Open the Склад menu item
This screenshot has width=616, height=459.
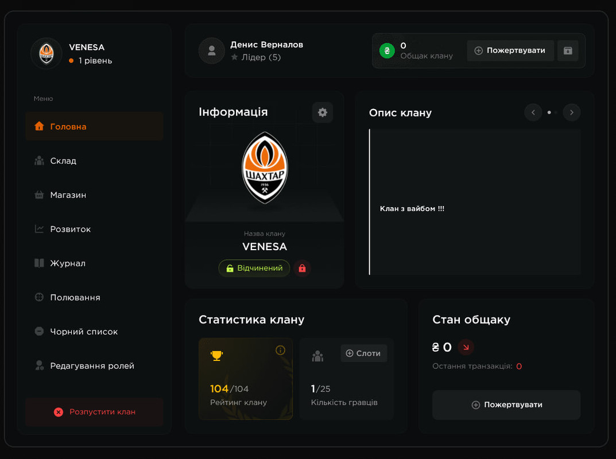click(94, 161)
